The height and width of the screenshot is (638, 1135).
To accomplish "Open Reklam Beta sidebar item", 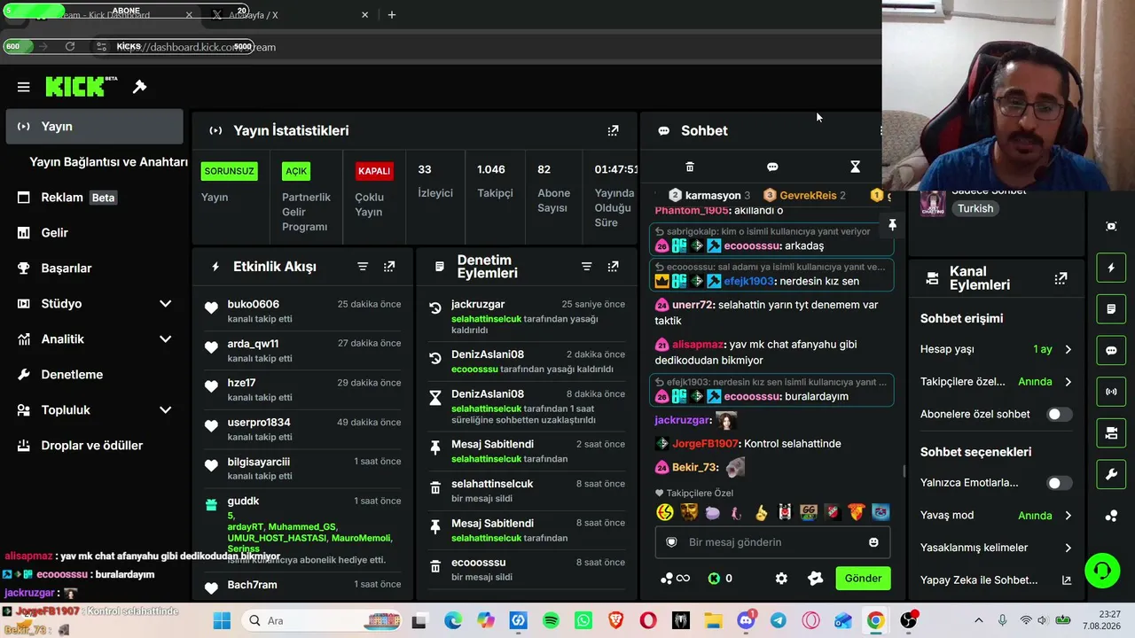I will [94, 198].
